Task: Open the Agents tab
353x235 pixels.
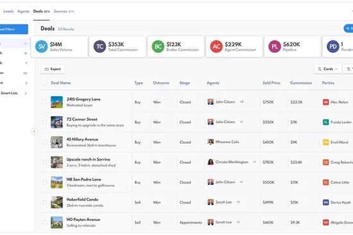Action: (x=23, y=12)
